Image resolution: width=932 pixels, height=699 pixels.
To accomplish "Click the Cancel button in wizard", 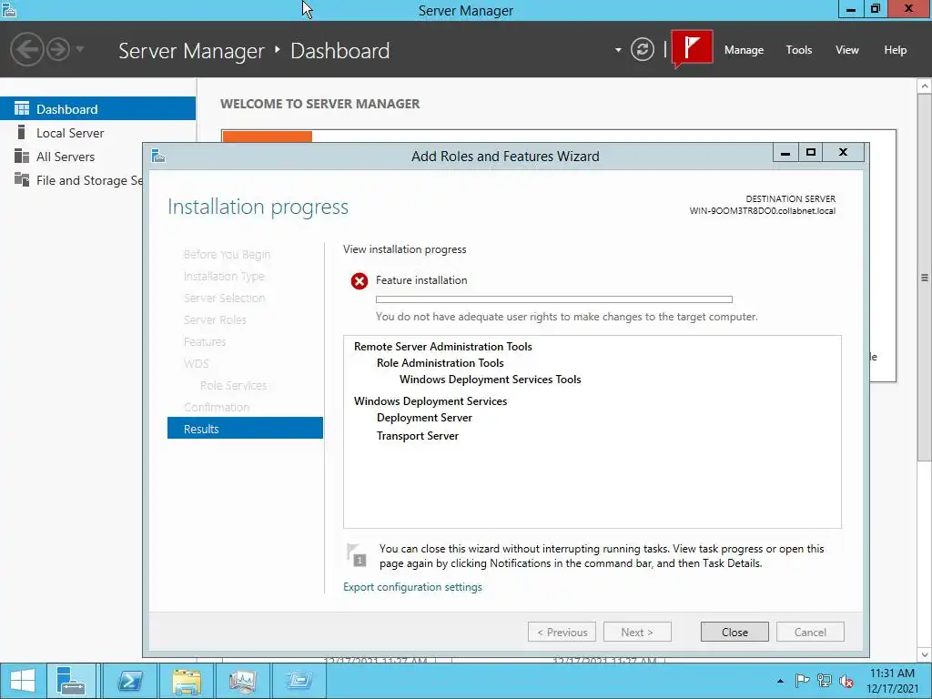I will pos(810,632).
